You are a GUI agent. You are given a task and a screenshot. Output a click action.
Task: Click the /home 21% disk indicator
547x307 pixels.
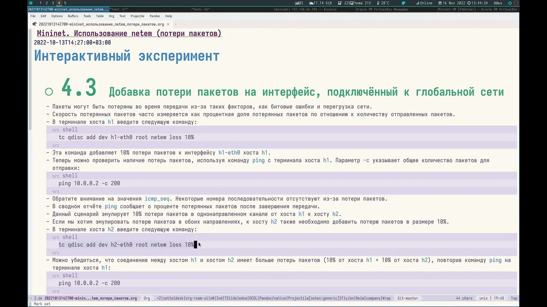[x=361, y=3]
